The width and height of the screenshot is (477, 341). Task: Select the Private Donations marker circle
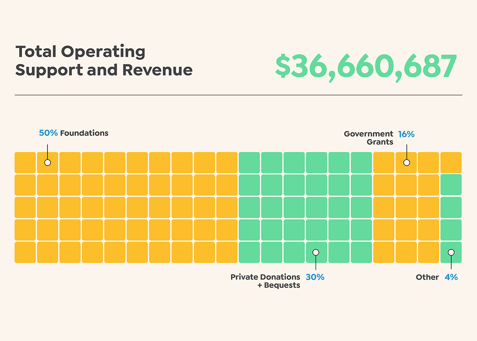coord(316,252)
